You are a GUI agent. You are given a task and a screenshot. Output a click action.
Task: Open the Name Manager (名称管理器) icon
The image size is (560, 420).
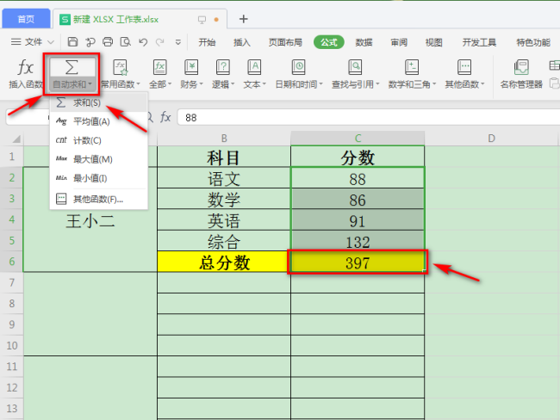521,67
